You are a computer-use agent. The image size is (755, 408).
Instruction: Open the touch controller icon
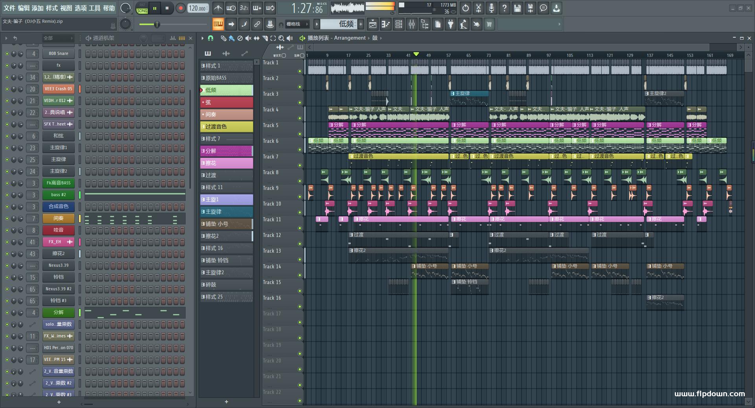point(476,24)
